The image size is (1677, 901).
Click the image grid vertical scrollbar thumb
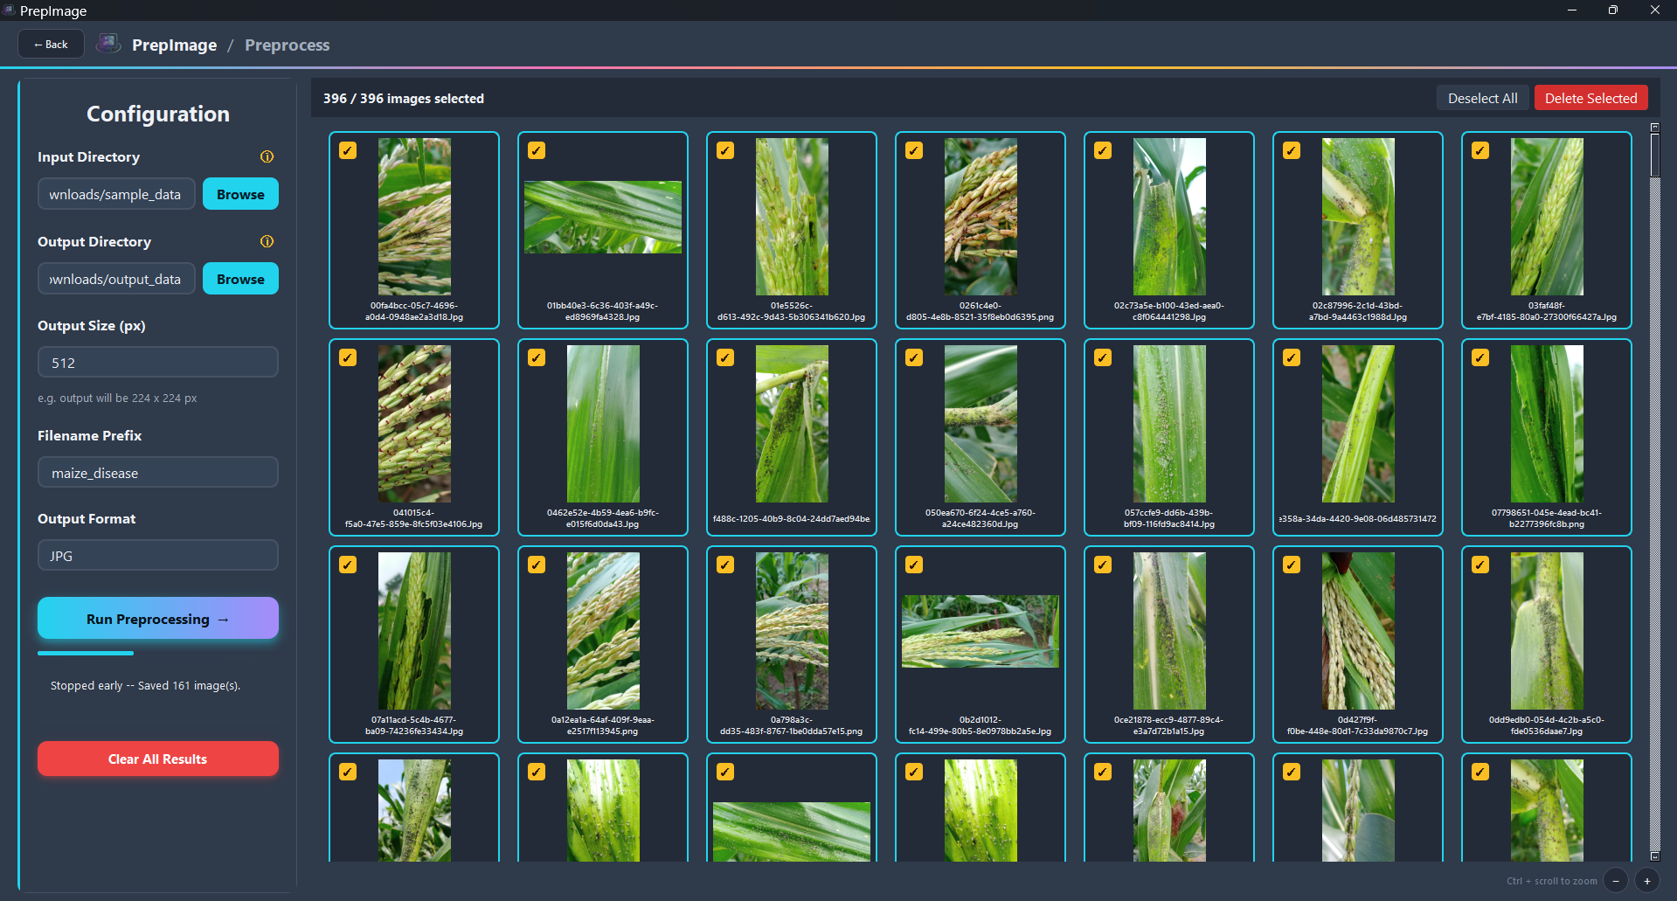pyautogui.click(x=1654, y=156)
